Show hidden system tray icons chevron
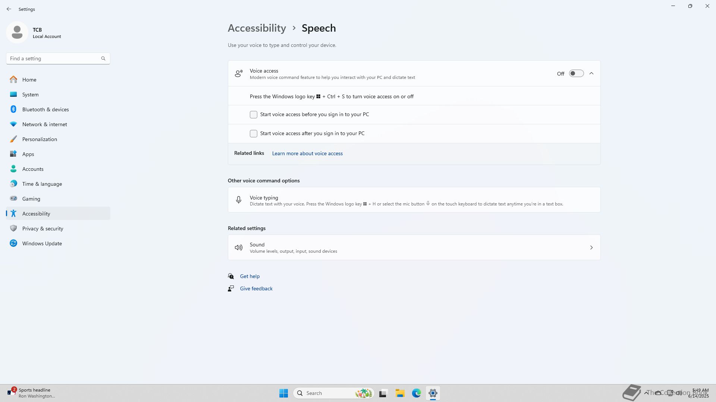 pos(646,393)
